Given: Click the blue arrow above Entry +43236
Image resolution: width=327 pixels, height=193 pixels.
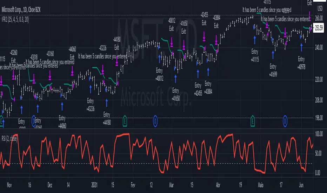Looking at the screenshot, I should point(91,89).
